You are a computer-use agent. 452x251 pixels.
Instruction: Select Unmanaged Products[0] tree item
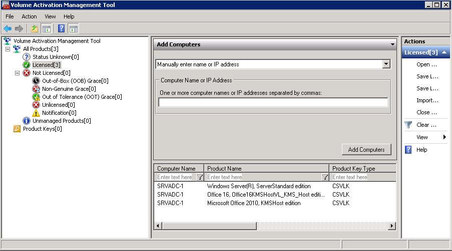(62, 121)
